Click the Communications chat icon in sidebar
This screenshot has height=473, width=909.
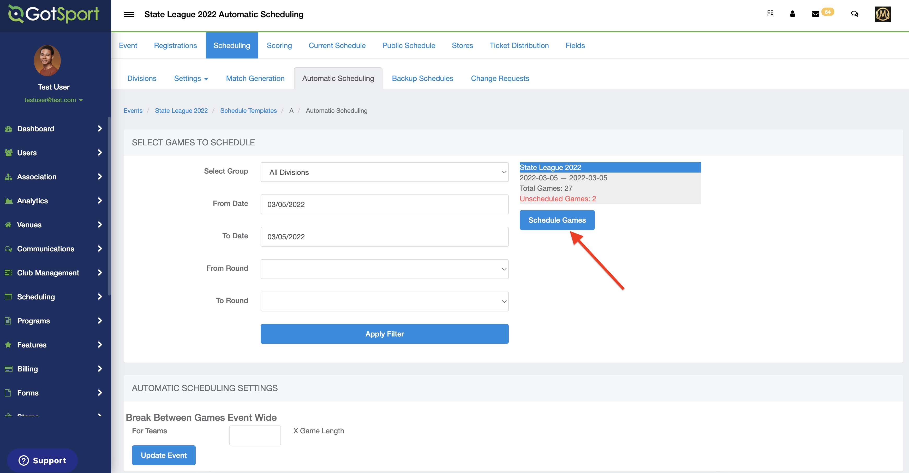pyautogui.click(x=8, y=249)
